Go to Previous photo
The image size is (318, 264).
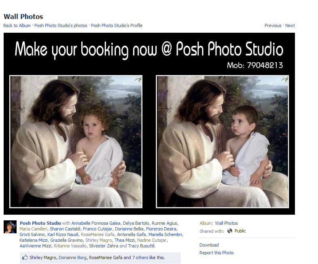(x=273, y=25)
